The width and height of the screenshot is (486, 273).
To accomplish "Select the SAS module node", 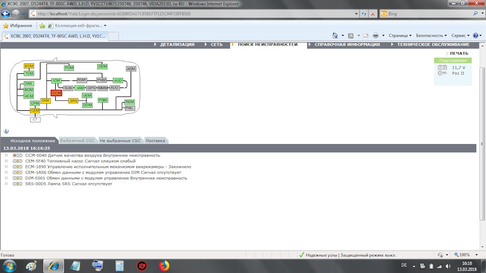I will [28, 83].
